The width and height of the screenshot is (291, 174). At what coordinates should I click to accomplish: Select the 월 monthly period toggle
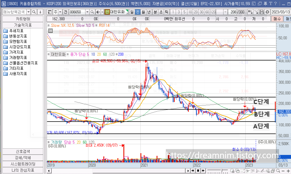(x=143, y=12)
